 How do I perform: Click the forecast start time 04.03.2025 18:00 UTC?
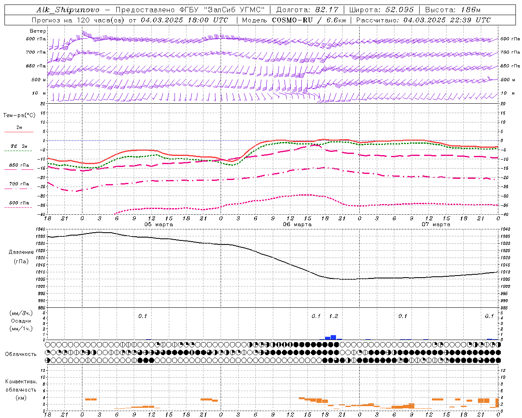185,20
